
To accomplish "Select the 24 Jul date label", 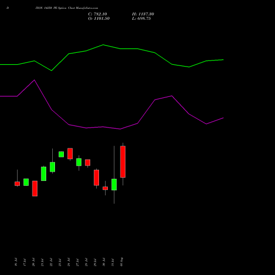I will click(x=69, y=262).
